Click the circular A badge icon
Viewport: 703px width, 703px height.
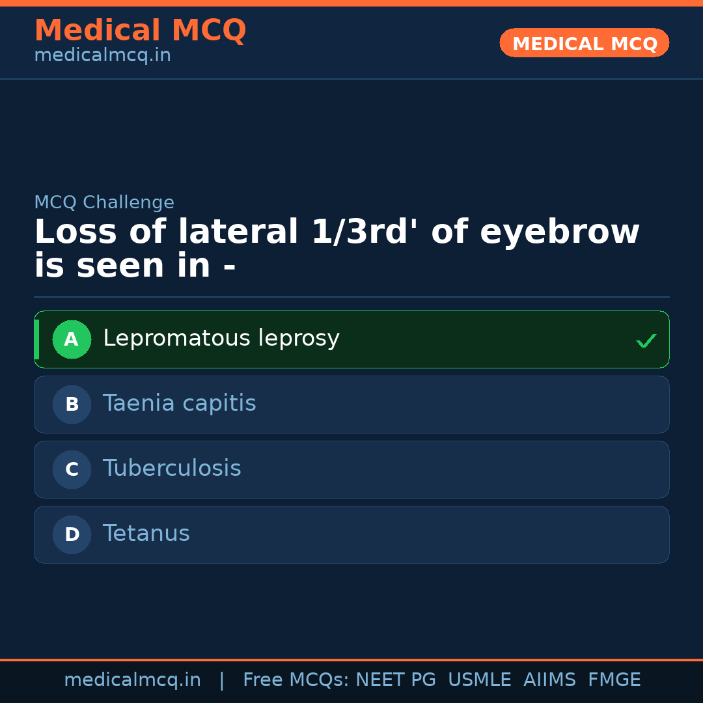[x=72, y=339]
